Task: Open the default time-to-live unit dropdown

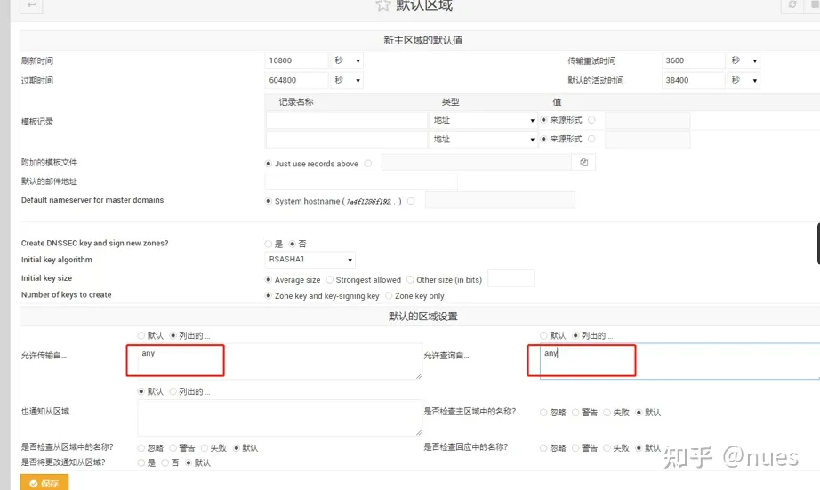Action: point(744,81)
